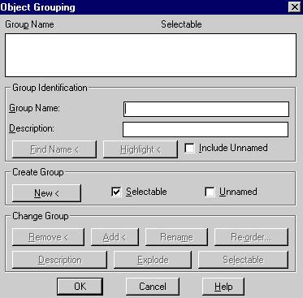The height and width of the screenshot is (298, 303).
Task: Click the Description button in Change Group
Action: click(x=59, y=260)
